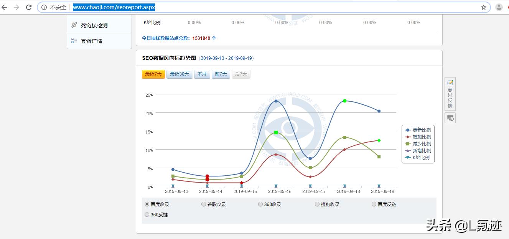Switch to the 本月 view

(202, 74)
